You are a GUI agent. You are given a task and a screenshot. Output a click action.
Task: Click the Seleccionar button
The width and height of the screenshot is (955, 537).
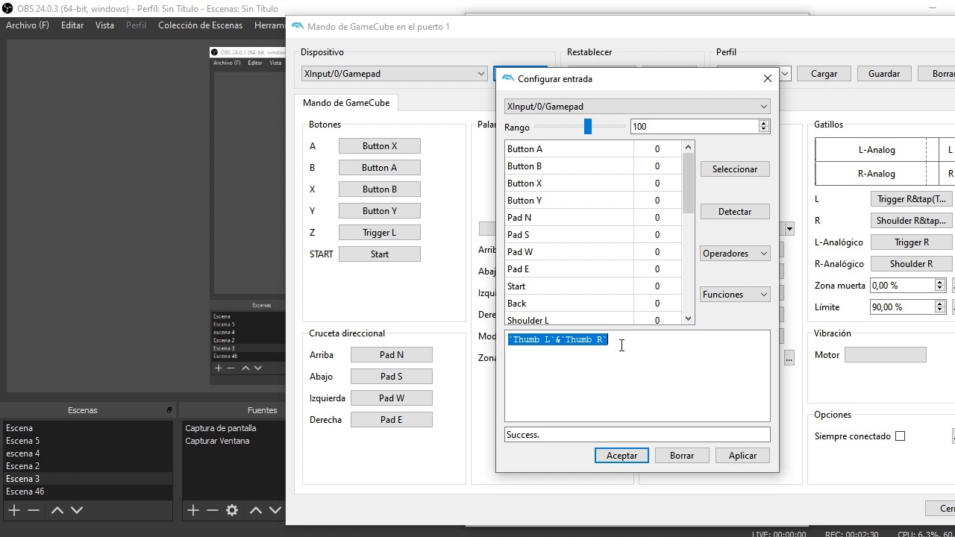pyautogui.click(x=735, y=169)
